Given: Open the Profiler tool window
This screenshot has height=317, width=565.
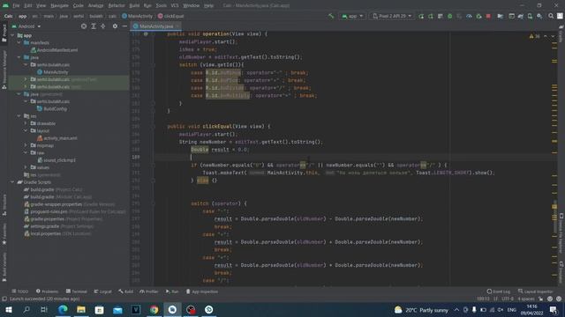Looking at the screenshot, I should [149, 291].
